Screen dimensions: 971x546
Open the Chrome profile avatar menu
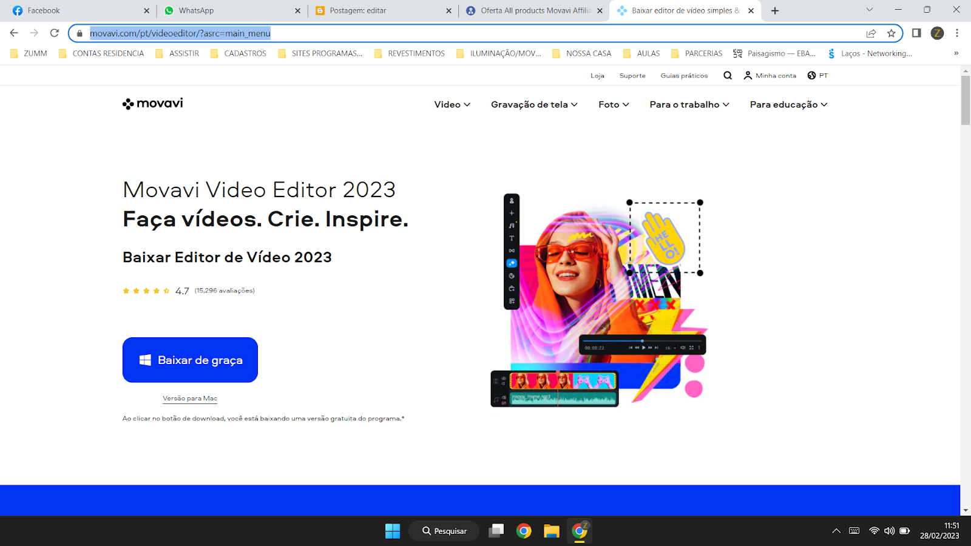pyautogui.click(x=937, y=33)
